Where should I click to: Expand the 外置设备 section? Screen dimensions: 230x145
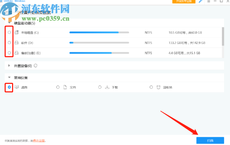tap(9, 66)
